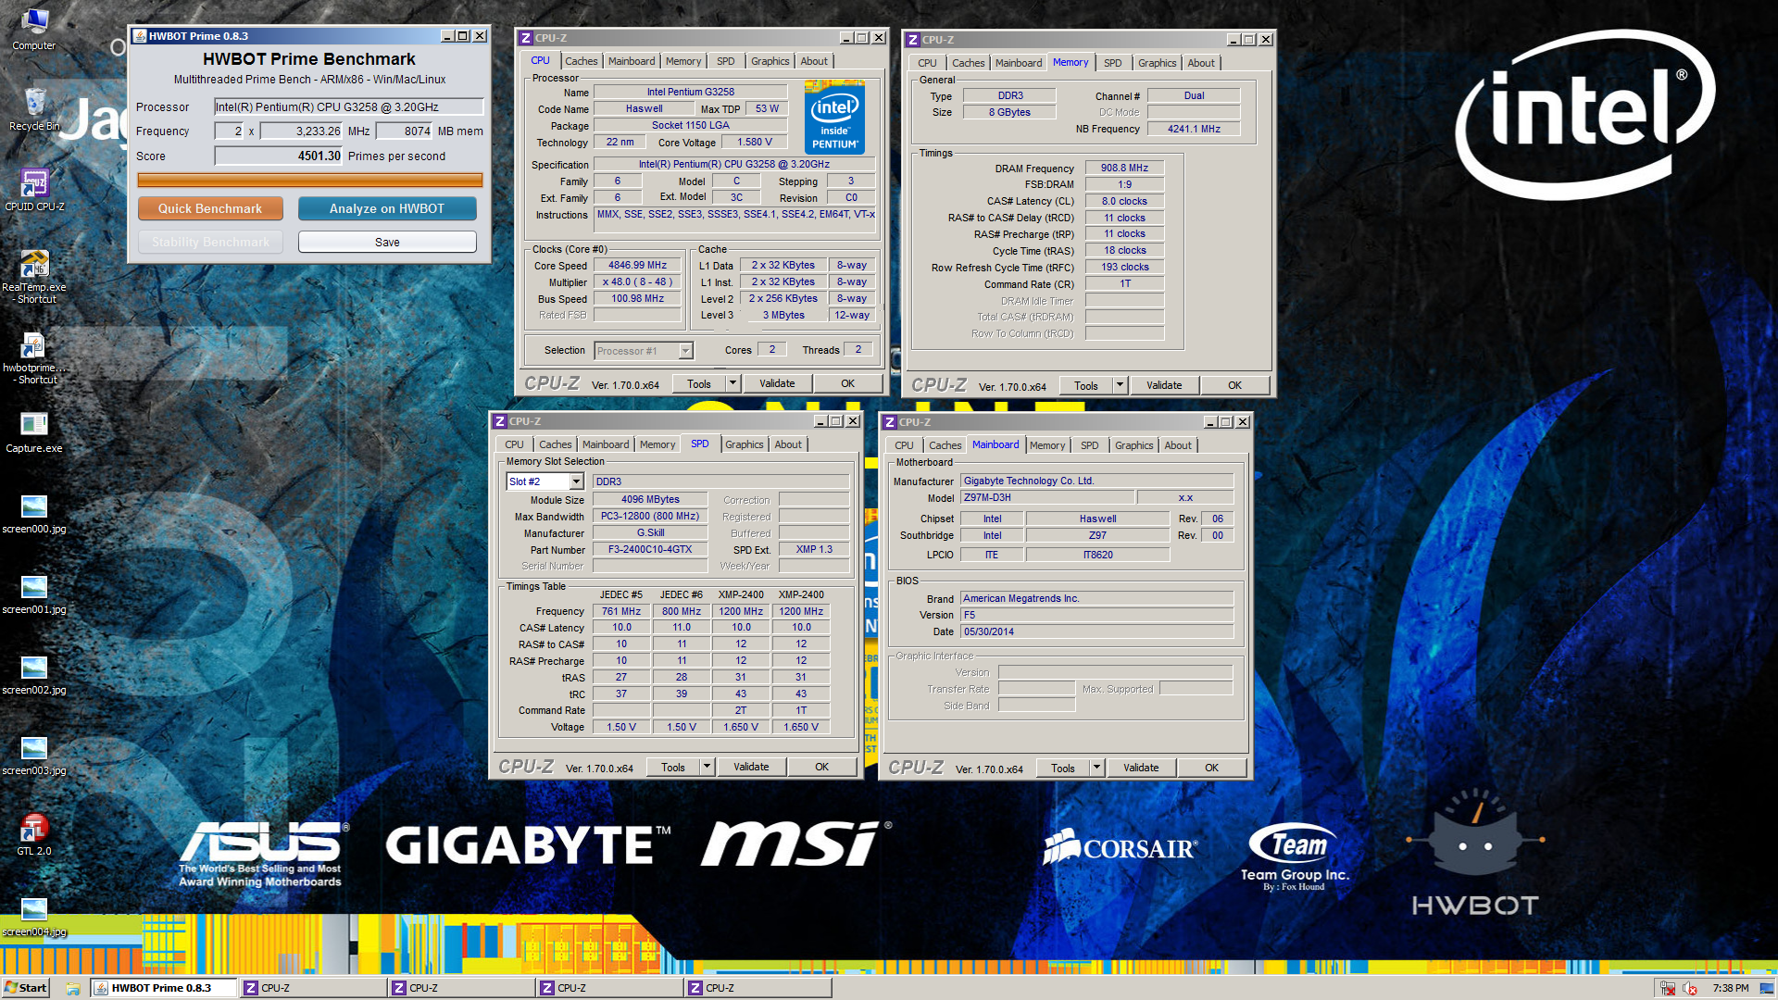The height and width of the screenshot is (1000, 1778).
Task: Click Save in HWBOT Prime
Action: (x=387, y=242)
